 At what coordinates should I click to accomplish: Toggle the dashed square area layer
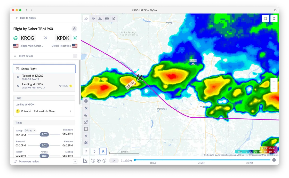coord(86,129)
